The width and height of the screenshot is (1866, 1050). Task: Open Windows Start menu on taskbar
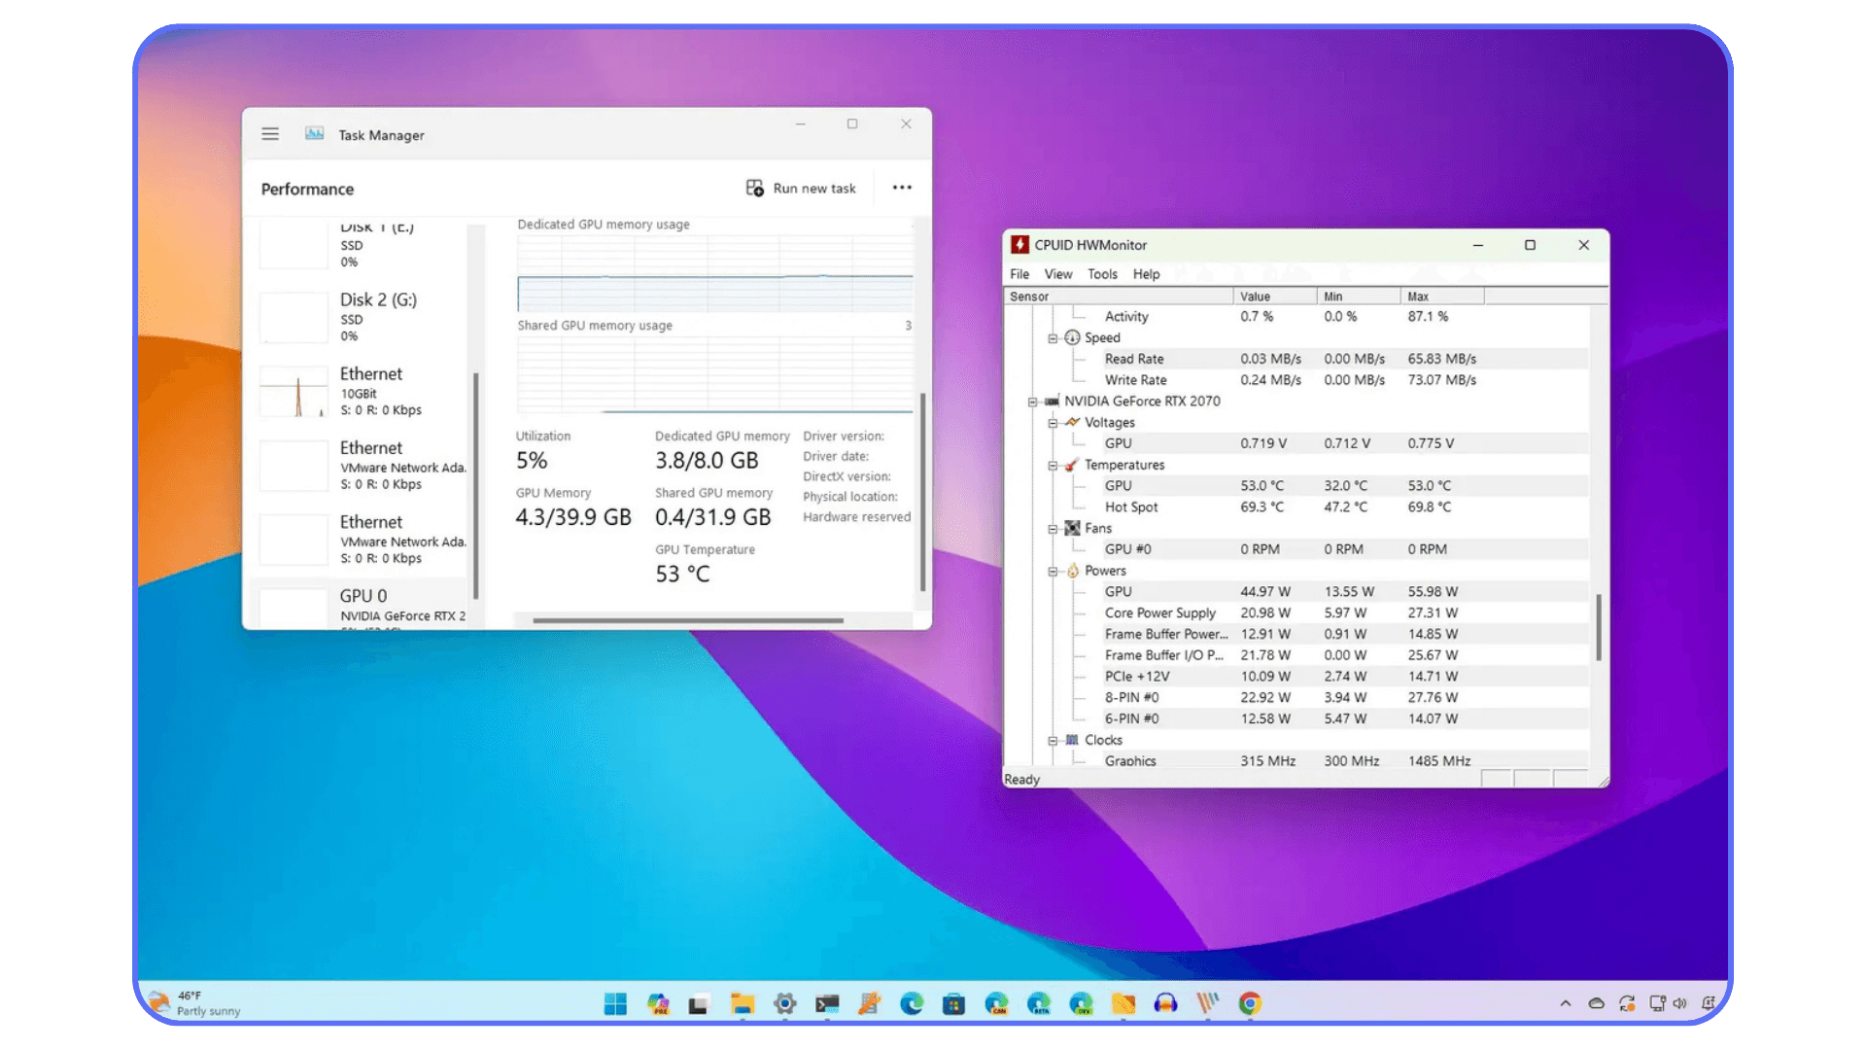coord(615,1004)
